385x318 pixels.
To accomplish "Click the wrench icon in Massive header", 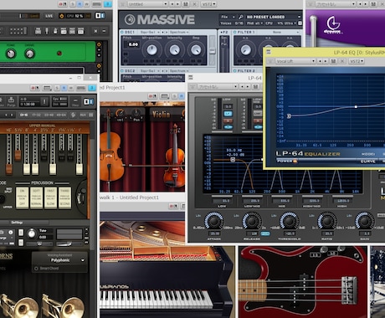I will coord(240,17).
